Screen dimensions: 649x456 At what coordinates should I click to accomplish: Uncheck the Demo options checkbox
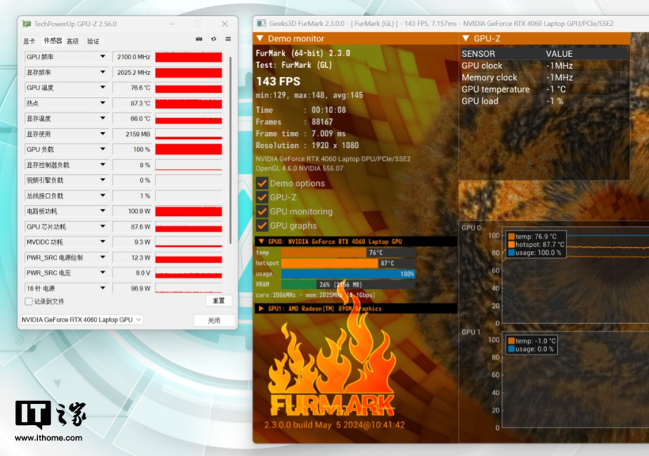coord(261,184)
